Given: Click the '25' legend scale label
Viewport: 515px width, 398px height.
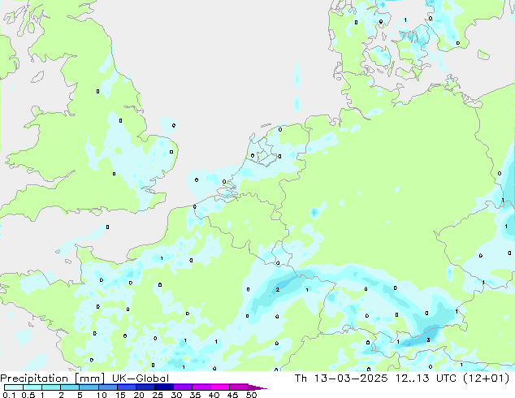Looking at the screenshot, I should (x=158, y=395).
